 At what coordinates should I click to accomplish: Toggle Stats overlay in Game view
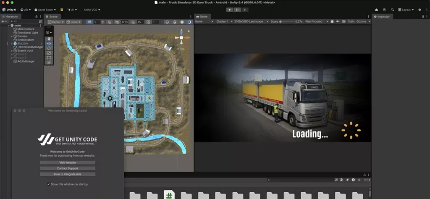[351, 21]
